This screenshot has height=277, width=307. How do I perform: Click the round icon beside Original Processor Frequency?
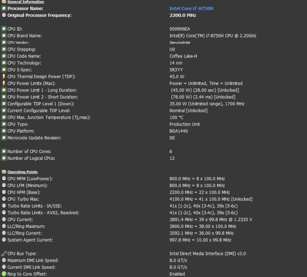pyautogui.click(x=4, y=15)
